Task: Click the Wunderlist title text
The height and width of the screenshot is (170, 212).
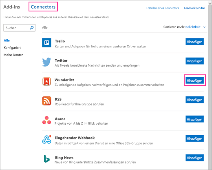Action: (x=64, y=80)
